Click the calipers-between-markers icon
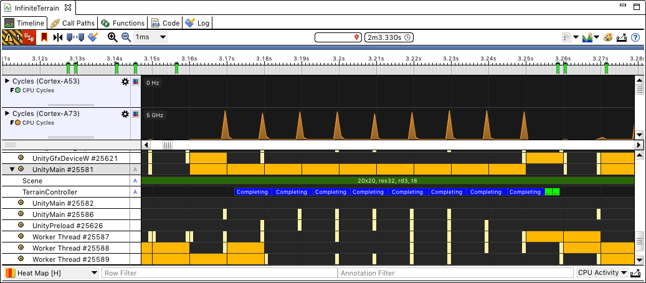Image resolution: width=646 pixels, height=283 pixels. point(75,37)
